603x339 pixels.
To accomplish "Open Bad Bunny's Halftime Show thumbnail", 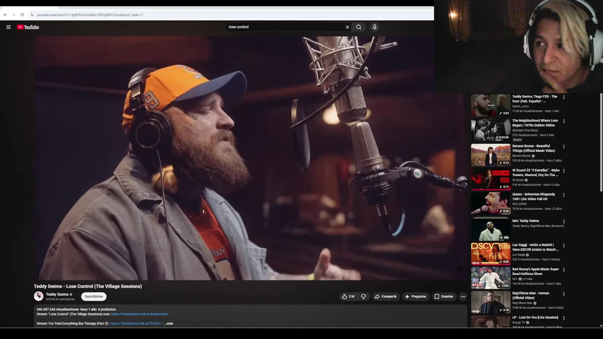I will pyautogui.click(x=490, y=278).
